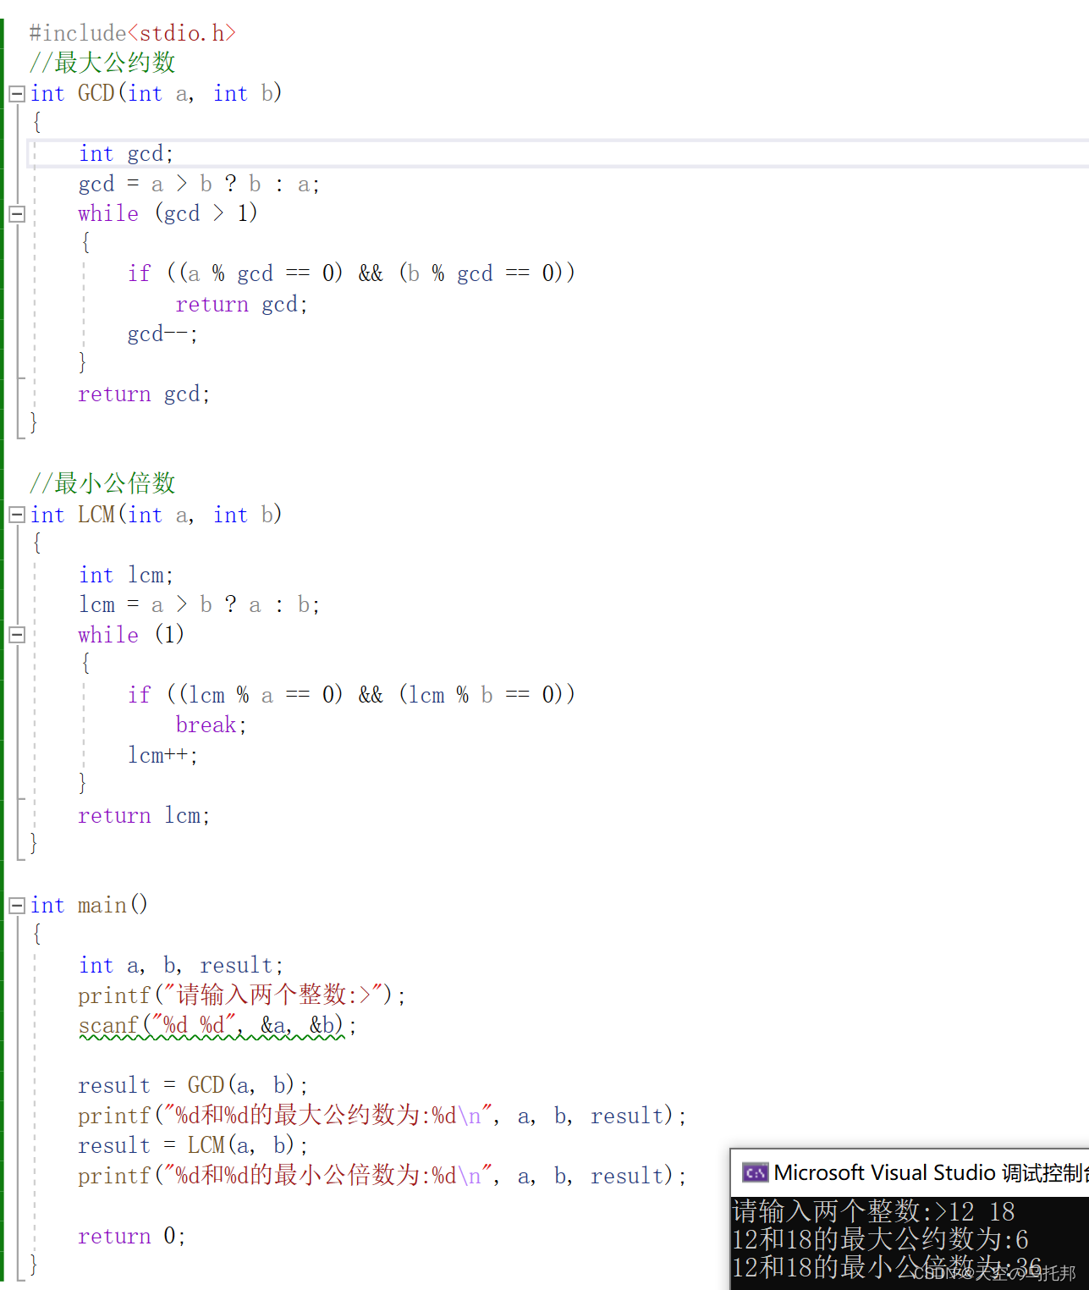Click the 'gcd--;' statement
The height and width of the screenshot is (1290, 1089).
click(x=162, y=334)
